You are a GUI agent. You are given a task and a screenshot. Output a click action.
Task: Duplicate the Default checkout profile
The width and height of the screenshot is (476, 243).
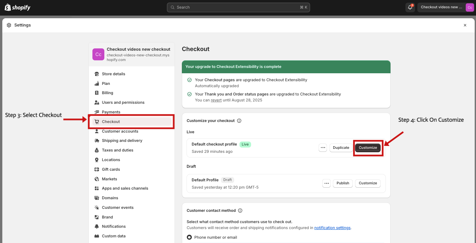click(x=341, y=148)
